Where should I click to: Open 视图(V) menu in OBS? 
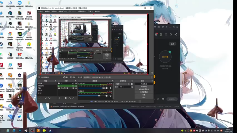point(54,12)
